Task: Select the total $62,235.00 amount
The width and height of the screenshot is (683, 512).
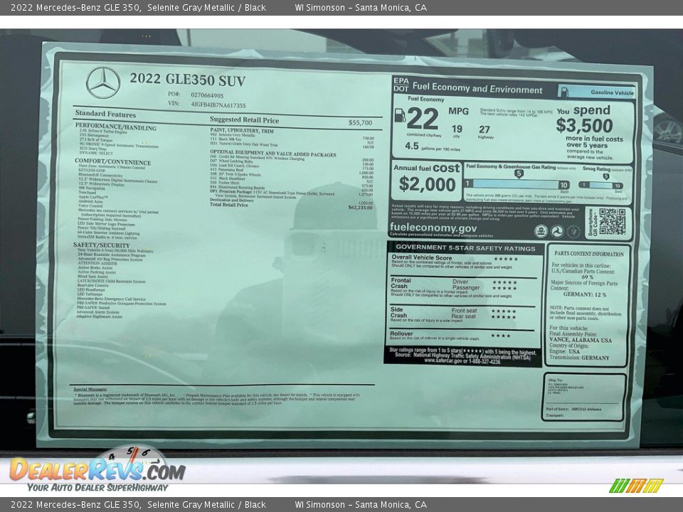Action: click(360, 207)
